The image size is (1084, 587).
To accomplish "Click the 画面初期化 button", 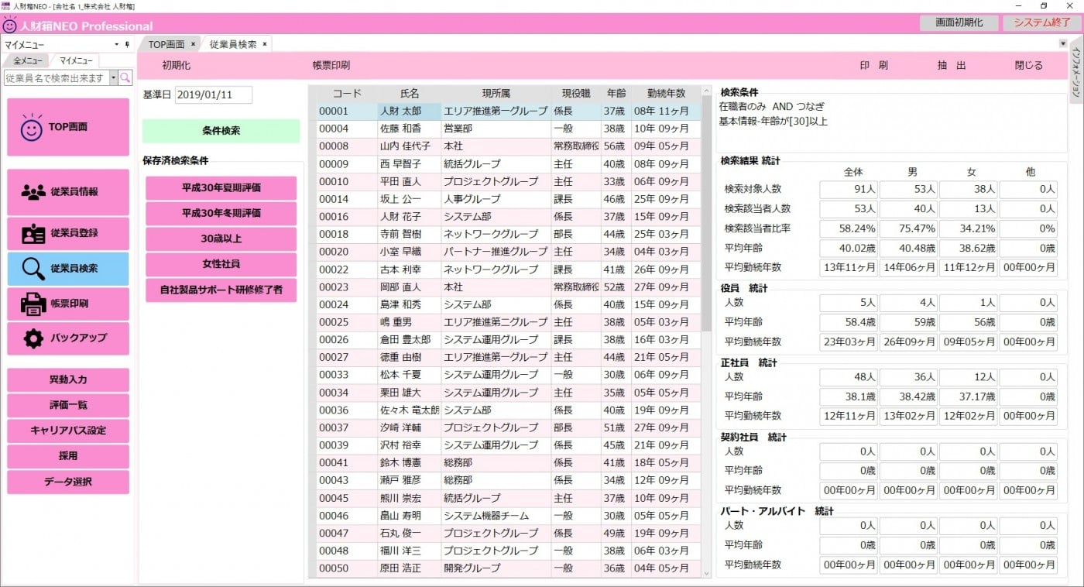I will coord(959,22).
